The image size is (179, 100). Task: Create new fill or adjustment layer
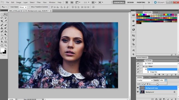point(164,99)
